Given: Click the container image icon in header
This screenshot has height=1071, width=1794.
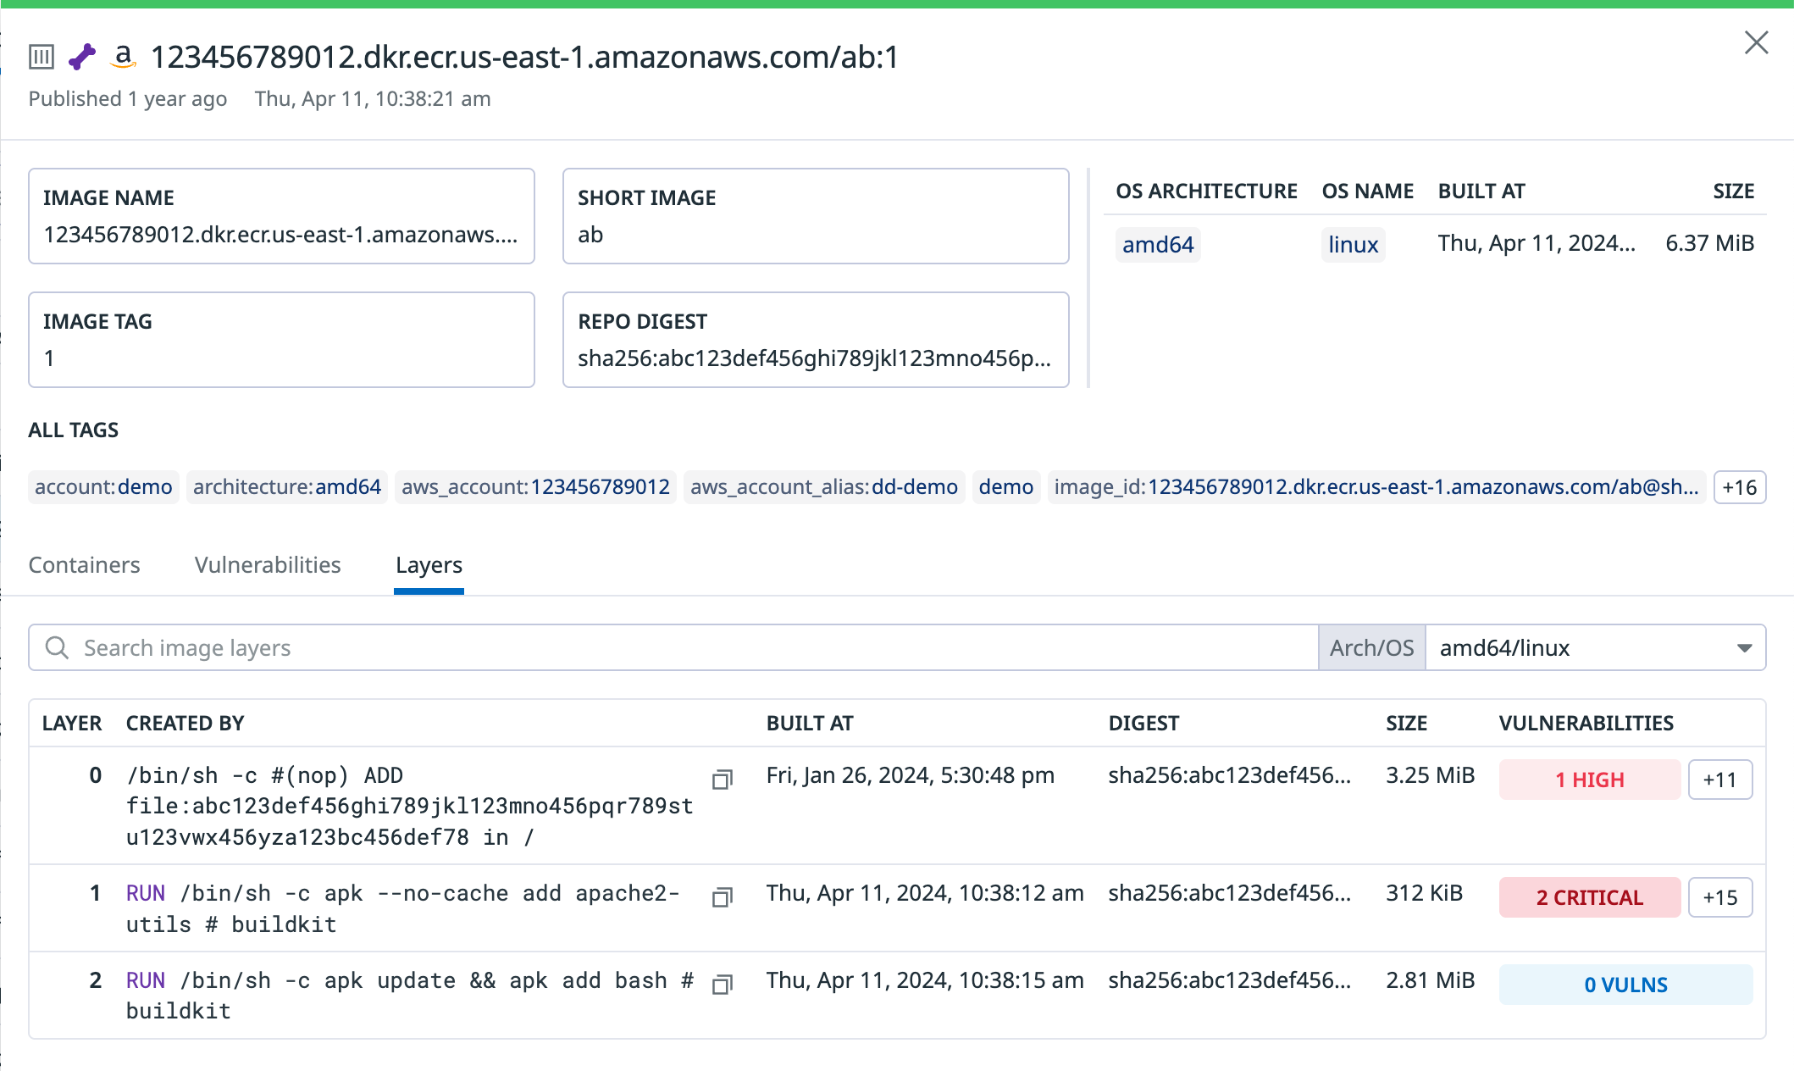Looking at the screenshot, I should pyautogui.click(x=41, y=57).
